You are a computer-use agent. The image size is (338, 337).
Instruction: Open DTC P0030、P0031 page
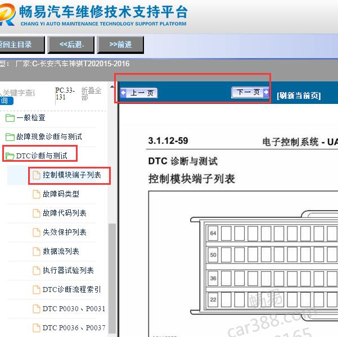[74, 308]
